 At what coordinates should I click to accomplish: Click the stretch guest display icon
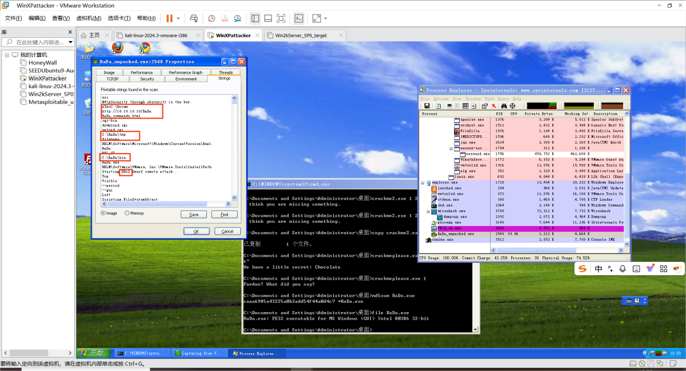(x=317, y=18)
